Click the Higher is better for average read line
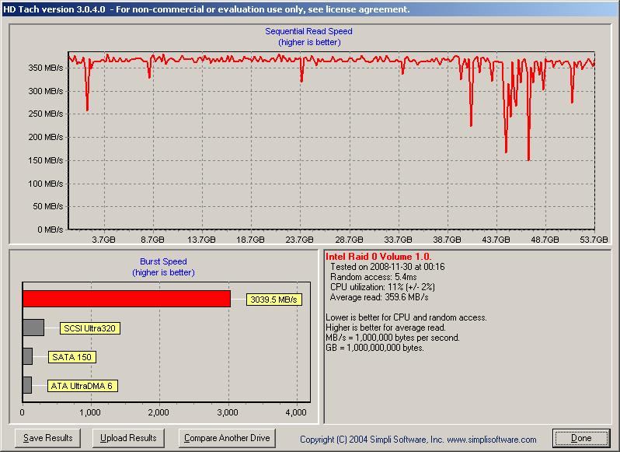Viewport: 620px width, 452px height. tap(385, 328)
